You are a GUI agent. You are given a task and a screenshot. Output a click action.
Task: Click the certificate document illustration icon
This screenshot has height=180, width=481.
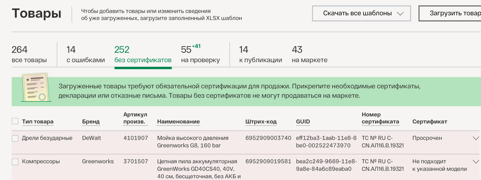pos(36,87)
